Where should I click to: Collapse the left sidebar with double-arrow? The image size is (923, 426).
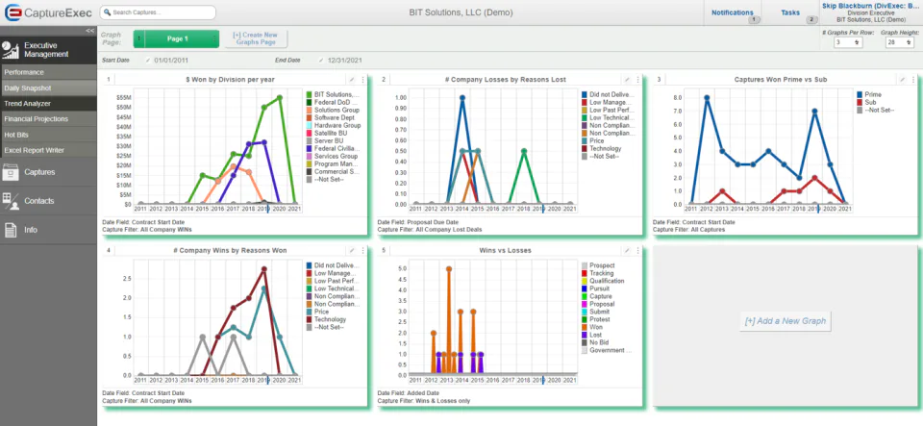[x=90, y=31]
